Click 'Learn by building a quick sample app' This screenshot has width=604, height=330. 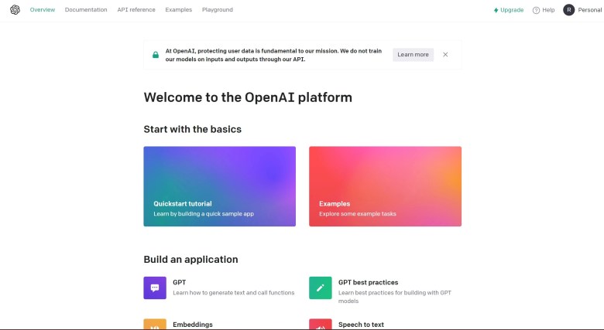coord(204,214)
